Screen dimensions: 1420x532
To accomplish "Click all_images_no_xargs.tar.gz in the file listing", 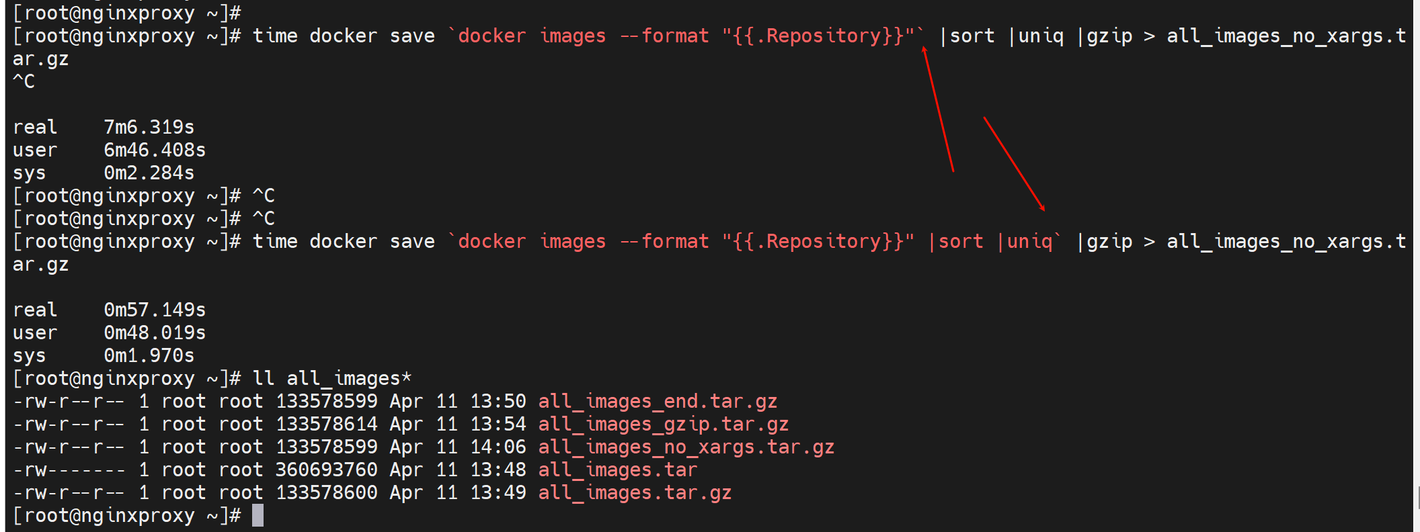I will pos(686,447).
